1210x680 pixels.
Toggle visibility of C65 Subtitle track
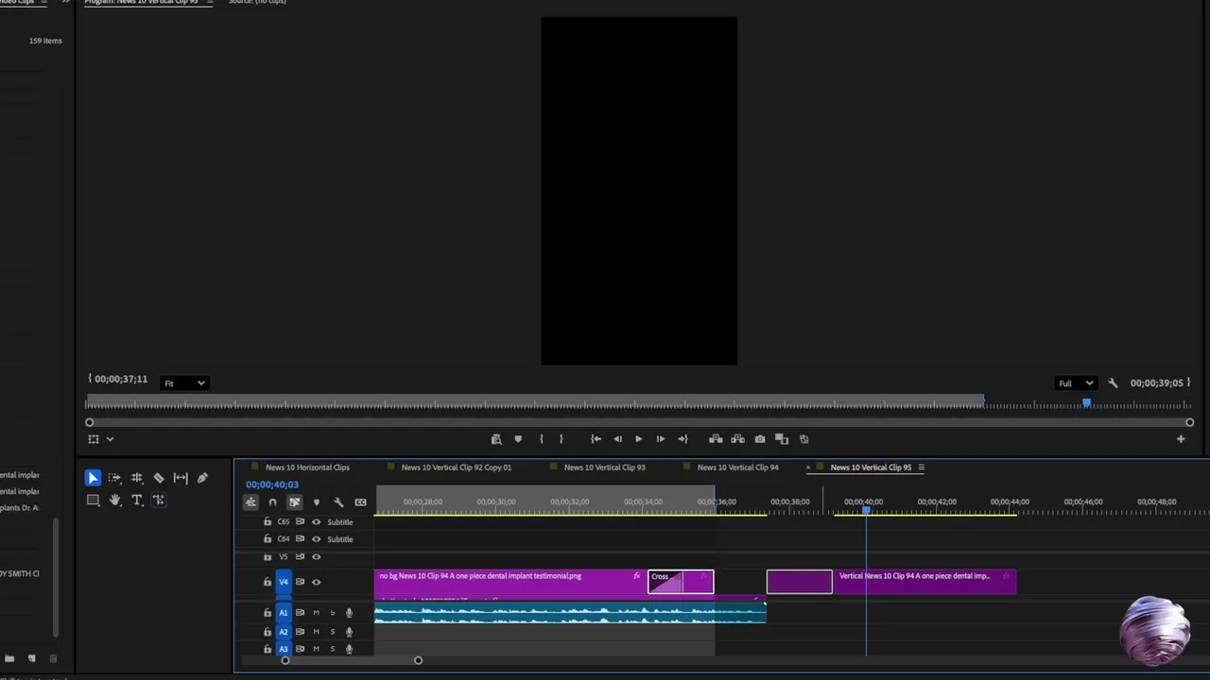316,522
